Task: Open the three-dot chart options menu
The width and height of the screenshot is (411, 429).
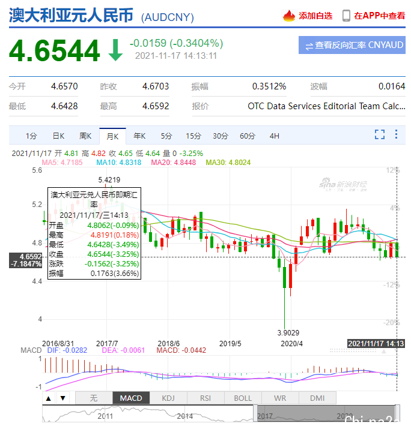Action: [396, 134]
